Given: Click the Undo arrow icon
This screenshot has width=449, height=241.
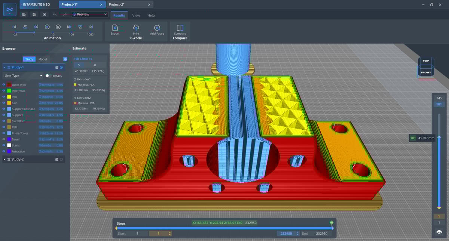Looking at the screenshot, I should pyautogui.click(x=55, y=14).
